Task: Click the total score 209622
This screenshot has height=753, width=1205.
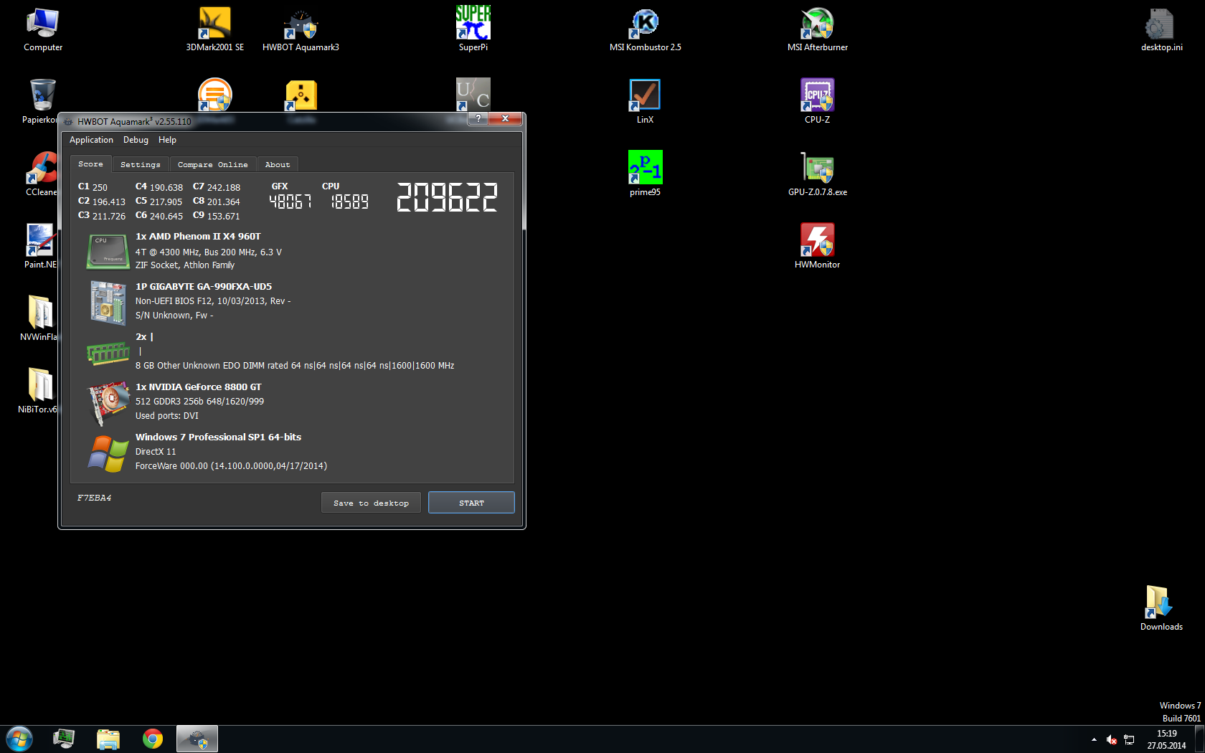Action: (x=447, y=197)
